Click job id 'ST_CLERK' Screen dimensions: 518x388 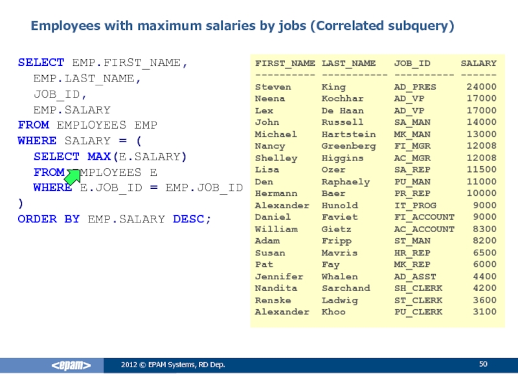pos(418,301)
